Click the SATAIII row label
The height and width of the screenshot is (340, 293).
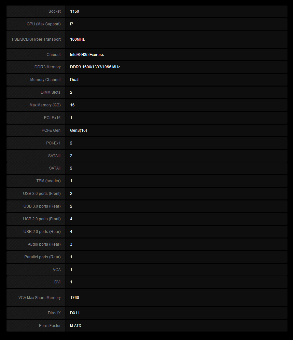coord(54,156)
